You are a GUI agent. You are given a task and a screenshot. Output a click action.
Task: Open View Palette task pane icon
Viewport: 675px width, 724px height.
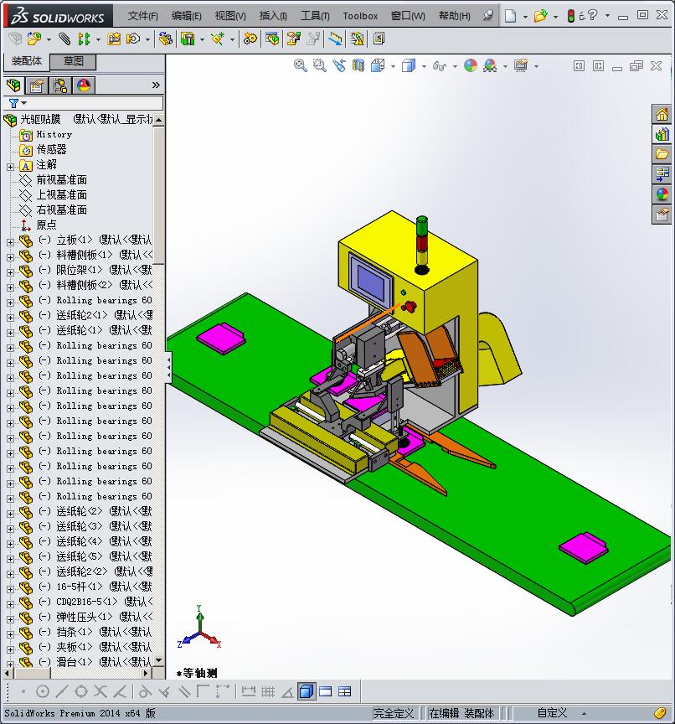662,174
